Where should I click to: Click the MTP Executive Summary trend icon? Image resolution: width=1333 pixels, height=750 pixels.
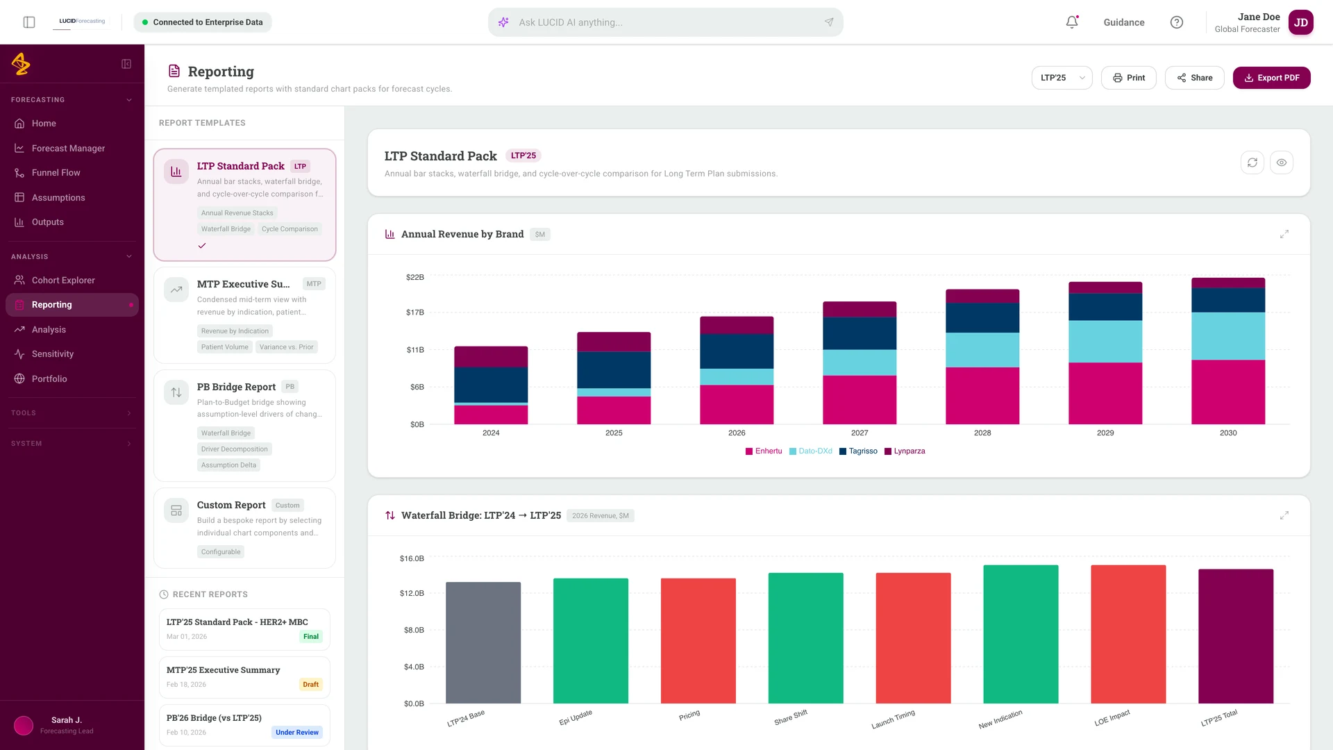[176, 290]
